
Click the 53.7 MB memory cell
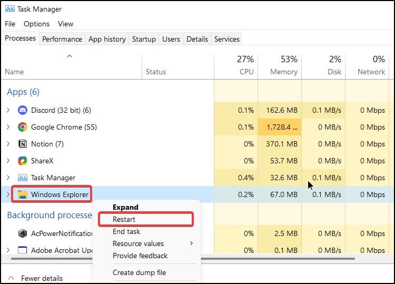point(280,161)
